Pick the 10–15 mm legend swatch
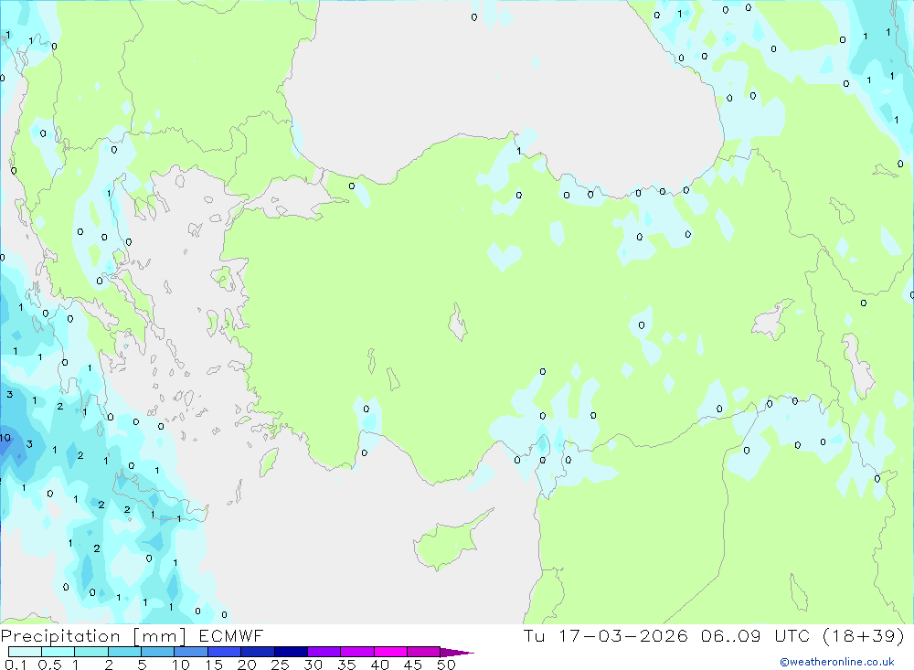Screen dimensions: 914x670 click(191, 652)
